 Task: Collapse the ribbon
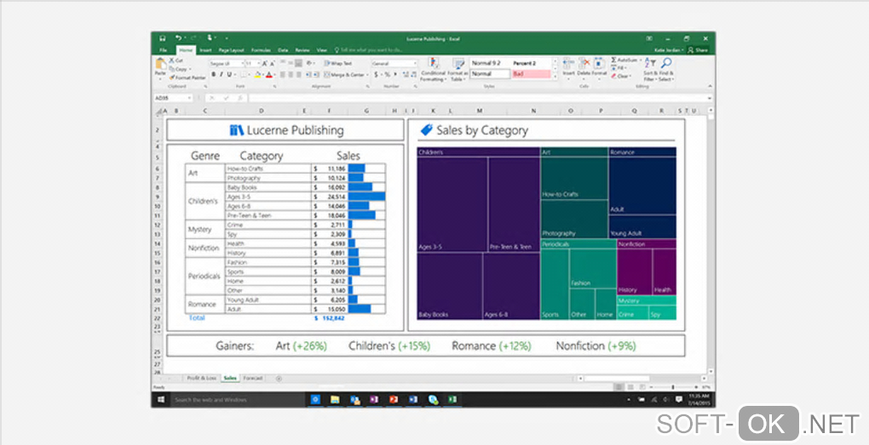(x=710, y=86)
